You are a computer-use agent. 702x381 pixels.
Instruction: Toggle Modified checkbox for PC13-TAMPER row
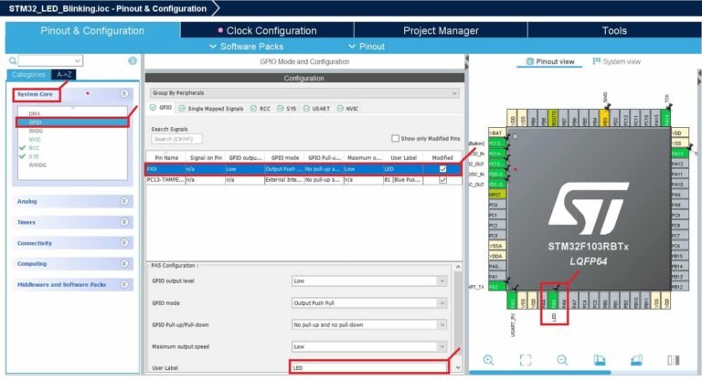442,180
